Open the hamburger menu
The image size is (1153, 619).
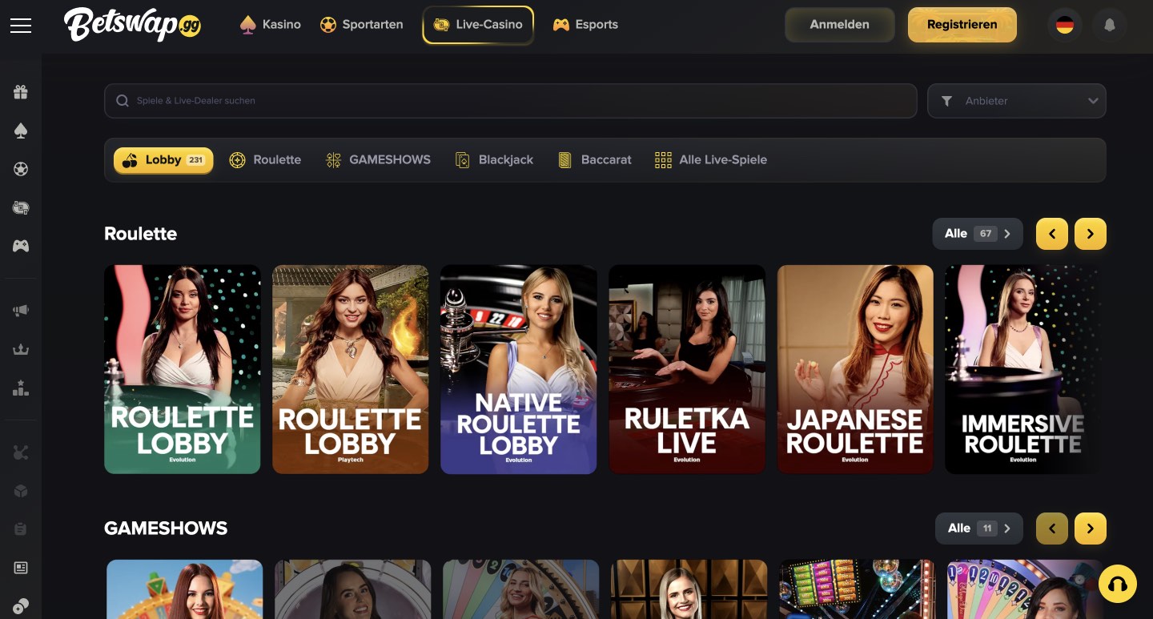coord(21,26)
